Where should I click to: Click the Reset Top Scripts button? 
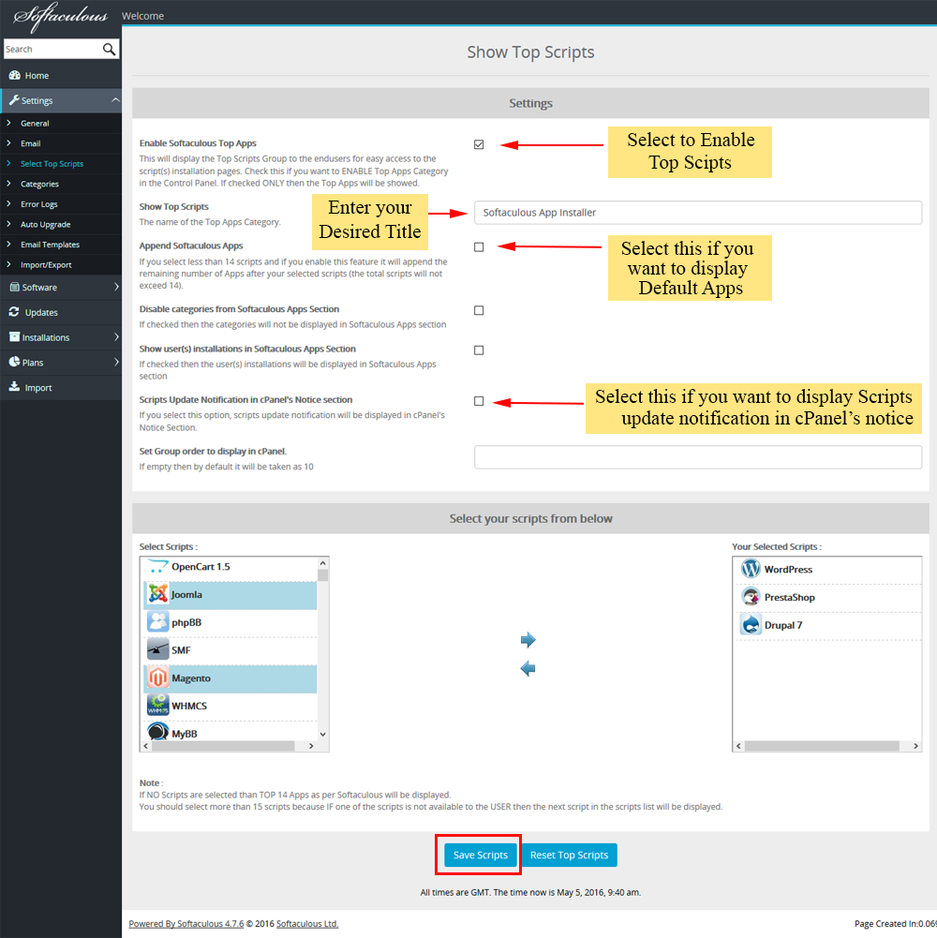pos(569,855)
